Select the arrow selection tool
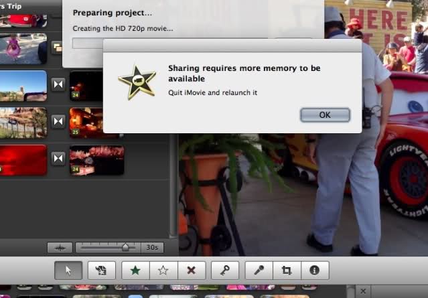 (x=68, y=270)
